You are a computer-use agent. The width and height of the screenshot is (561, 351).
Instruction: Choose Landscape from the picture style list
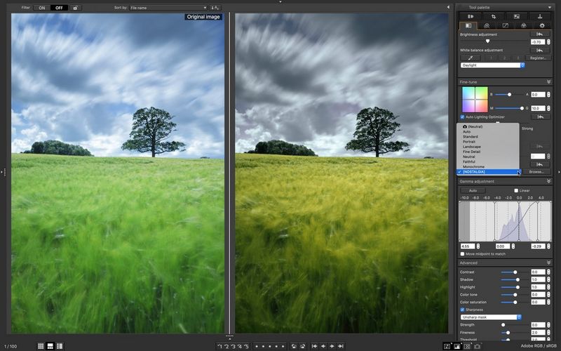point(473,147)
